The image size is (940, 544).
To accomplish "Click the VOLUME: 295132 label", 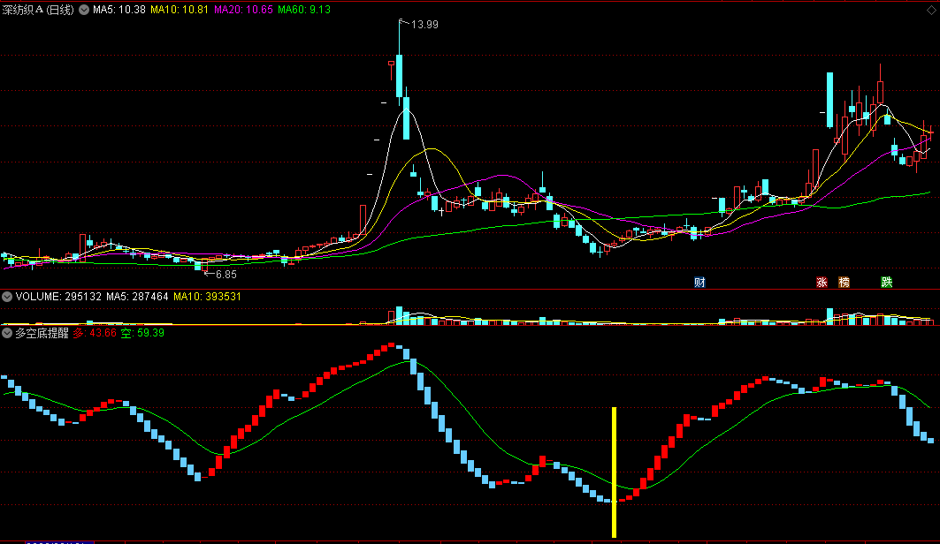I will click(x=58, y=297).
